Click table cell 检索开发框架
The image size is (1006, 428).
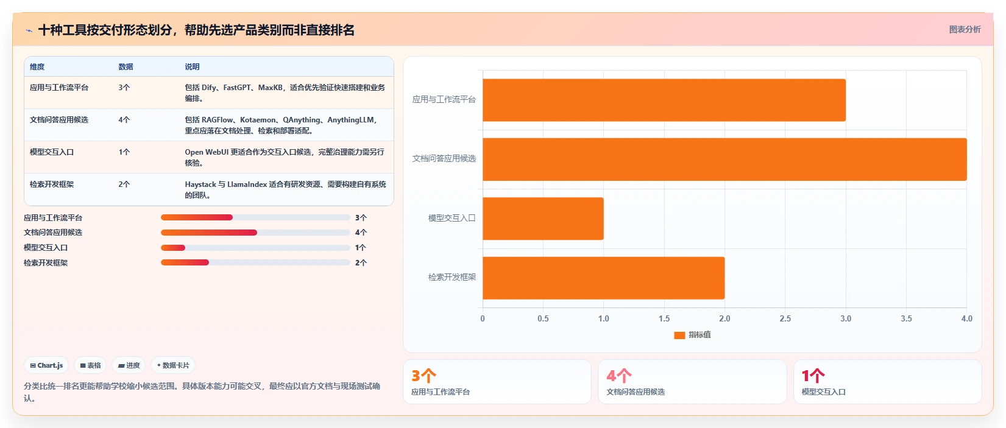[x=52, y=184]
